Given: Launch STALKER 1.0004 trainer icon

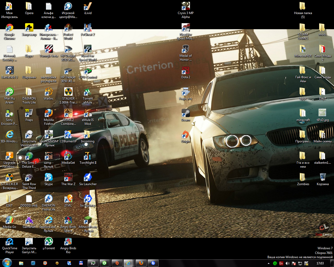Looking at the screenshot, I should pyautogui.click(x=68, y=92).
